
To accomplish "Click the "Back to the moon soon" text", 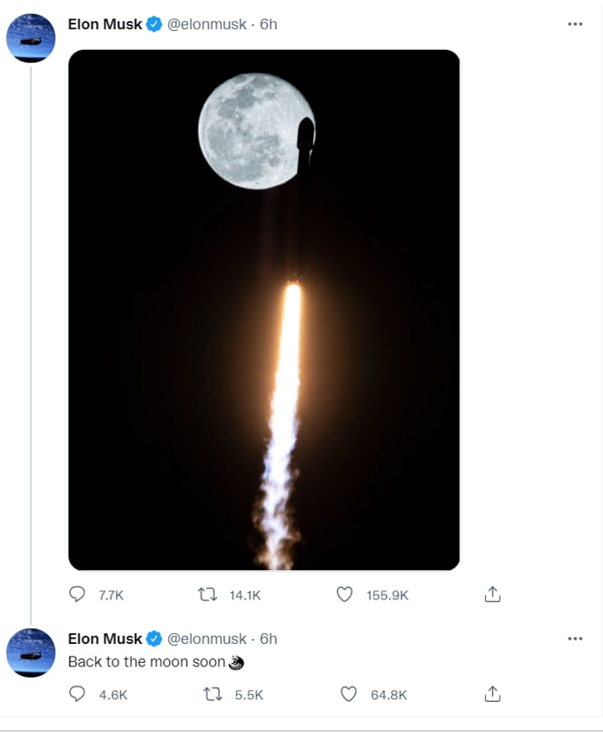I will pos(146,662).
